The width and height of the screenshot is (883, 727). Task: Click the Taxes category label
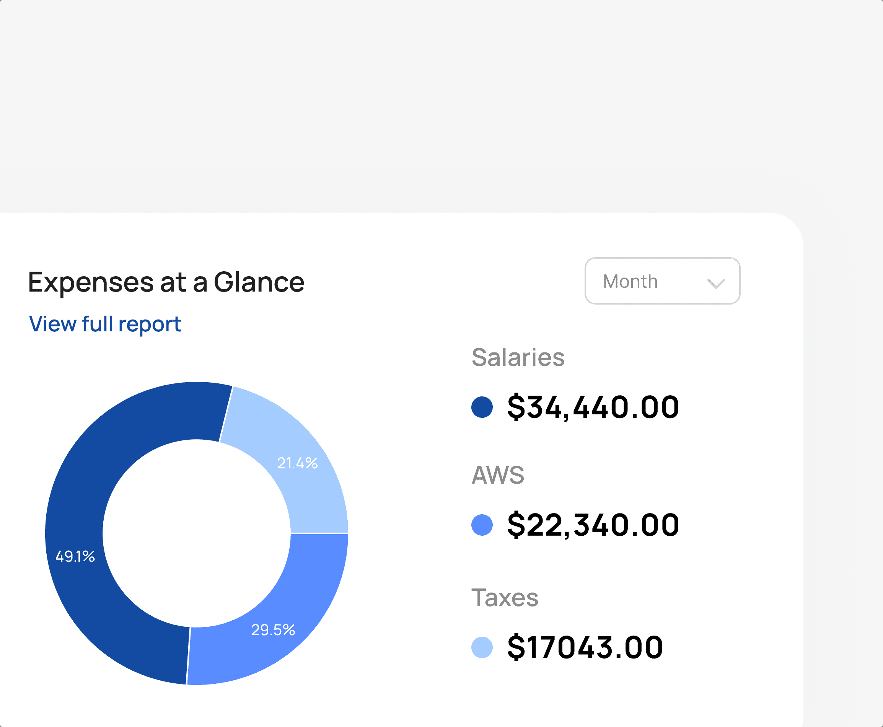tap(505, 598)
